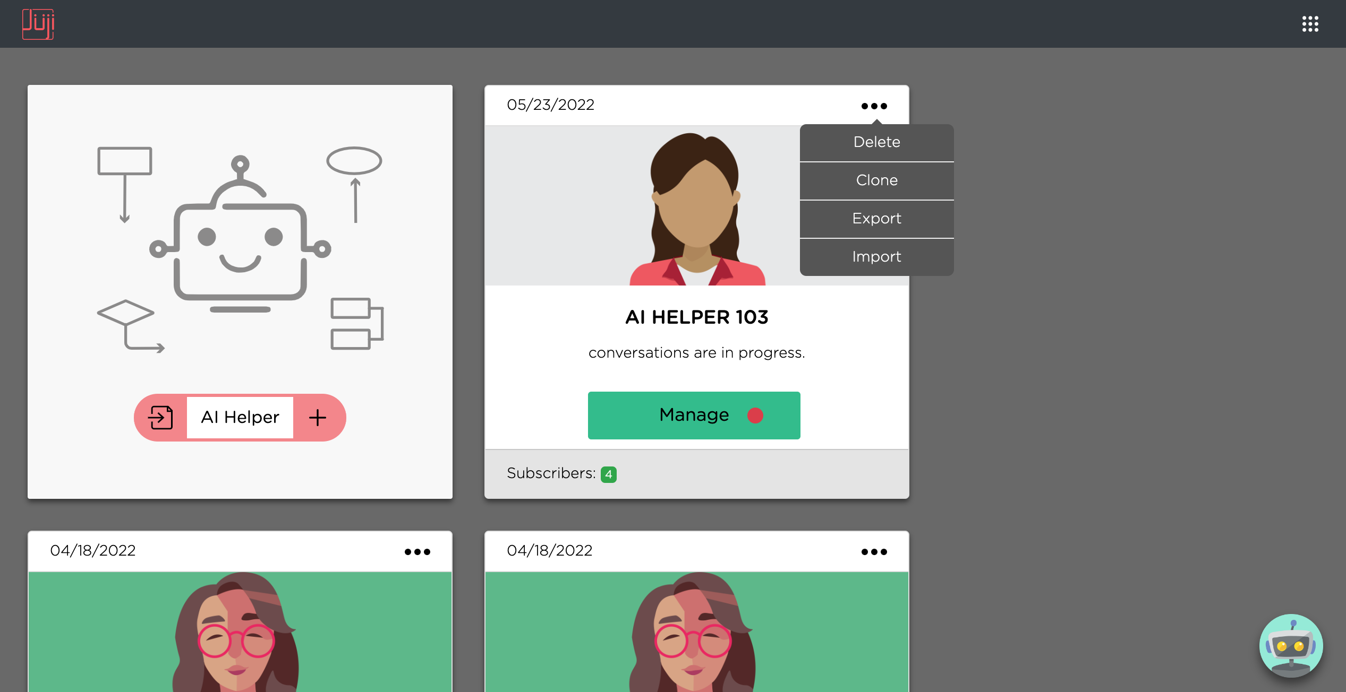Click the plus icon to create an AI Helper

coord(317,417)
